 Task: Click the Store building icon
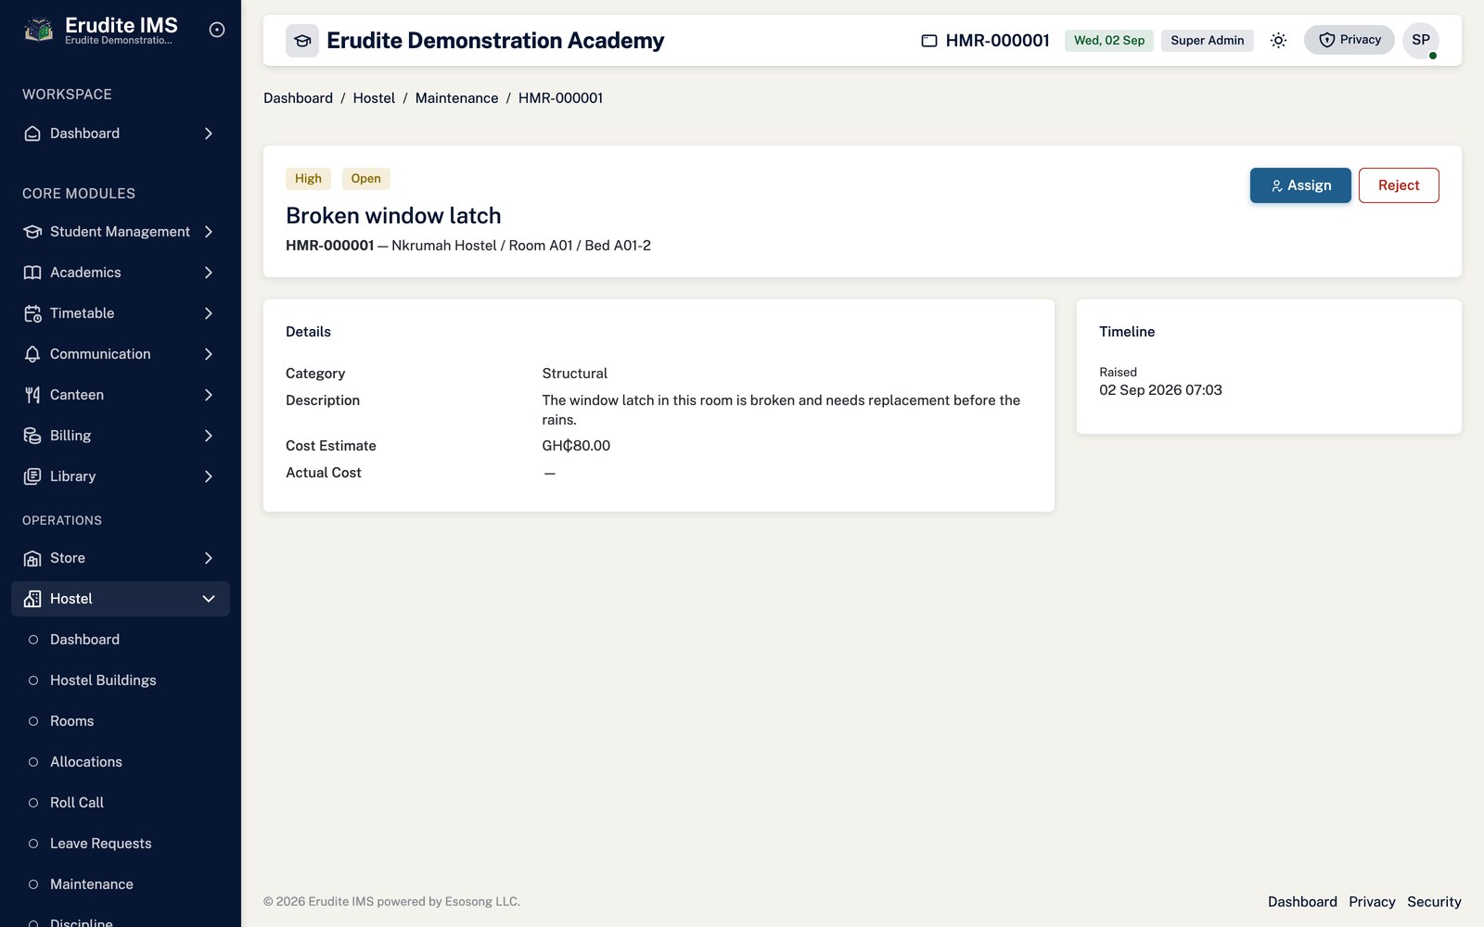click(32, 558)
